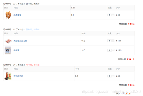The image size is (143, 96).
Task: Click the order total ¥8.0元
Action: pyautogui.click(x=131, y=85)
